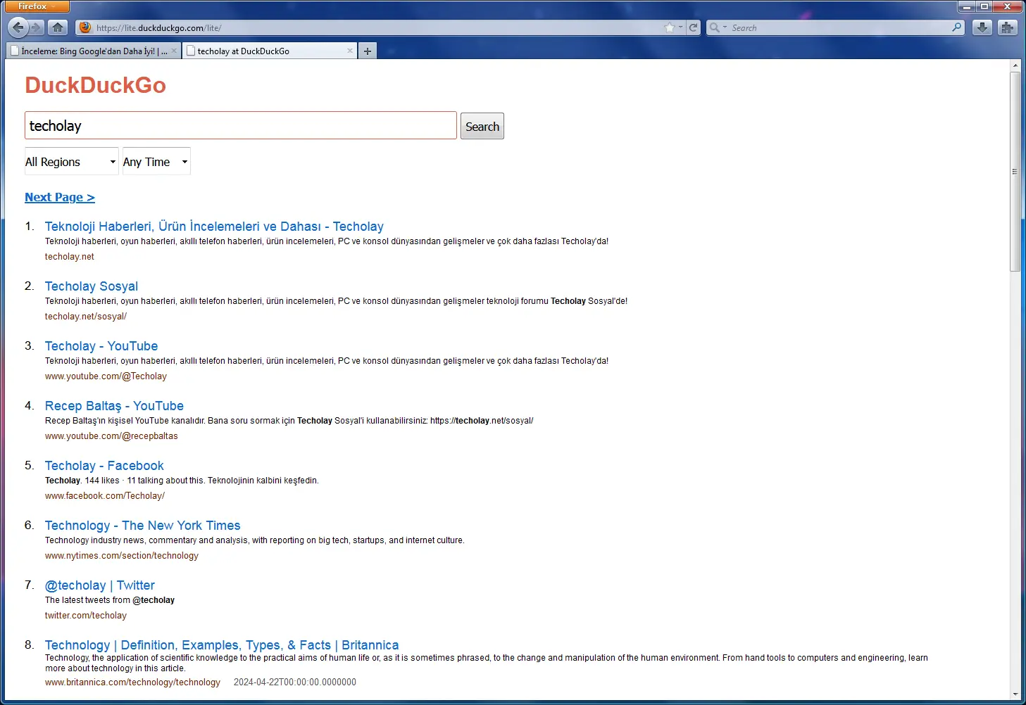Click the techolay.net URL text
This screenshot has height=705, width=1026.
(x=70, y=257)
